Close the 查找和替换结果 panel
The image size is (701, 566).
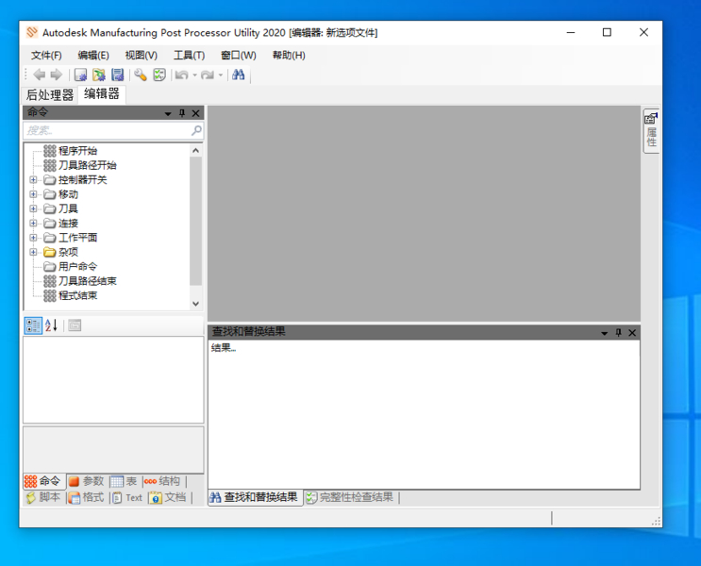click(632, 333)
